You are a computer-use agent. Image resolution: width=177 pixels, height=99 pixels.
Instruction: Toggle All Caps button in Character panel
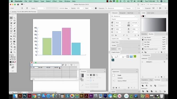point(113,35)
